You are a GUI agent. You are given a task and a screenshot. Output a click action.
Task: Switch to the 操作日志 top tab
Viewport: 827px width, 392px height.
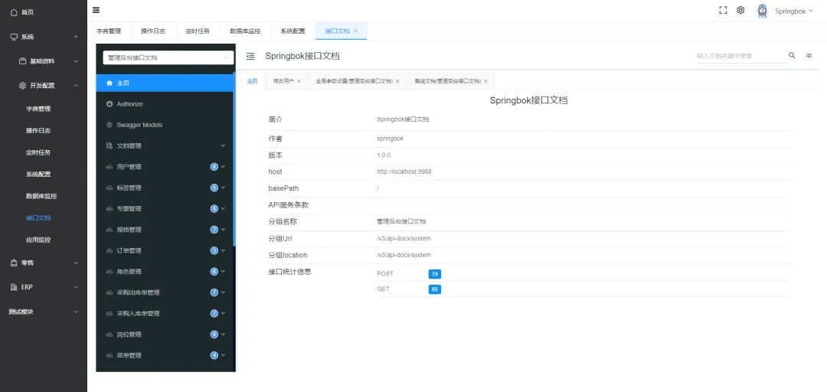click(x=153, y=31)
